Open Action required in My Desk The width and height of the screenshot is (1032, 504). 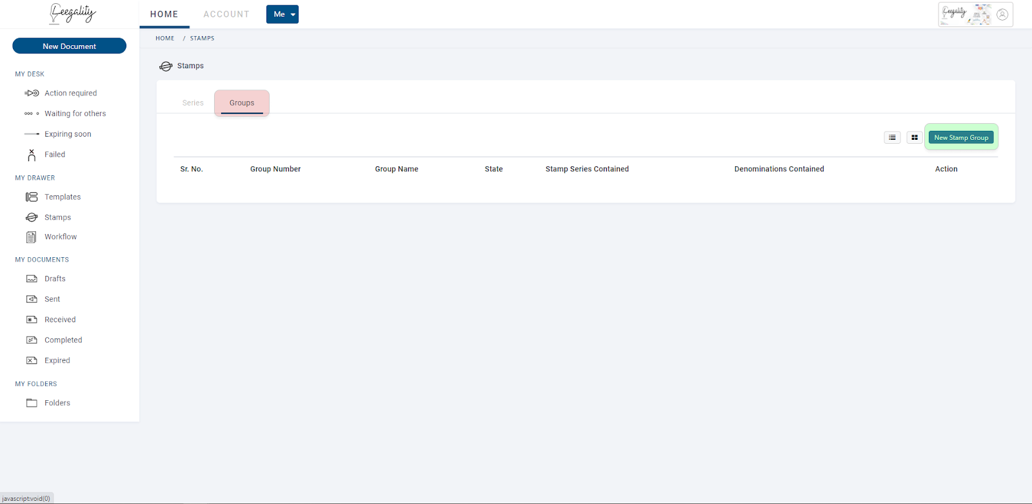point(71,93)
